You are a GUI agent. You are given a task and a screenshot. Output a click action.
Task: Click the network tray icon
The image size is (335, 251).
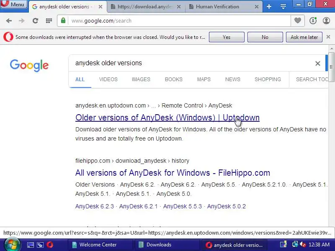(x=295, y=245)
